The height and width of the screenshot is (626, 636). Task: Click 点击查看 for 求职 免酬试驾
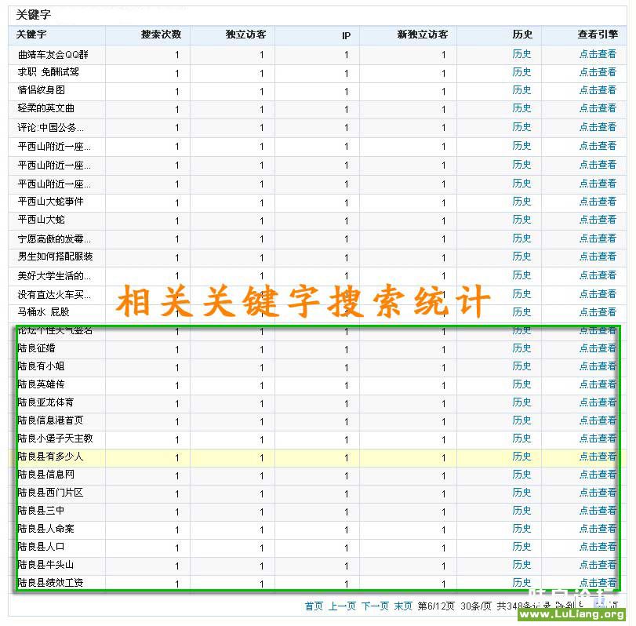point(598,72)
